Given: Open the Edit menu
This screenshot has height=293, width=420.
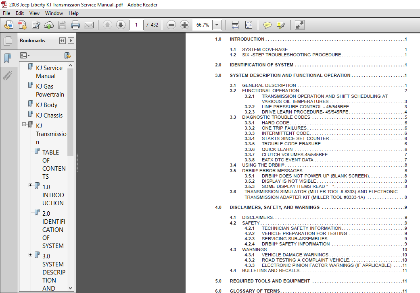Looking at the screenshot, I should tap(19, 13).
